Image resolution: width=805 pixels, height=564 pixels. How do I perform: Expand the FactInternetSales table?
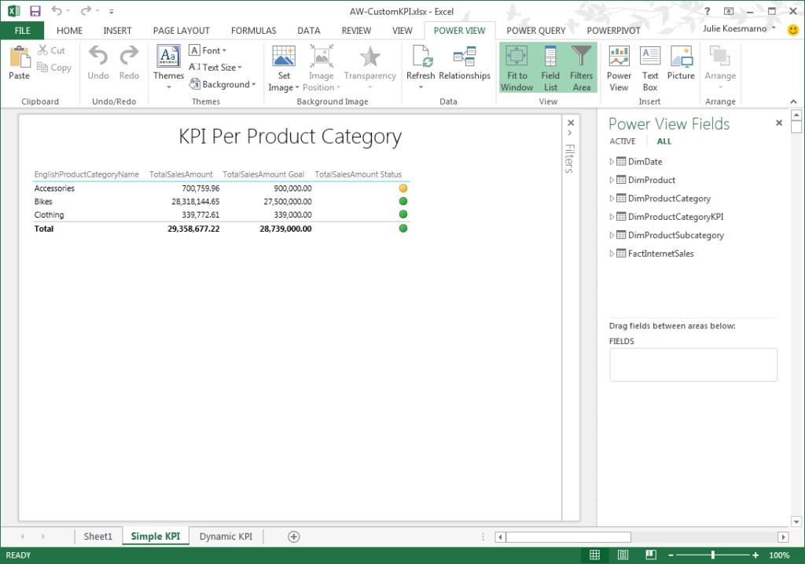(x=612, y=254)
